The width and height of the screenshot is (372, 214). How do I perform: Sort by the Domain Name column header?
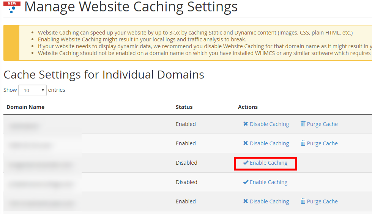coord(25,107)
